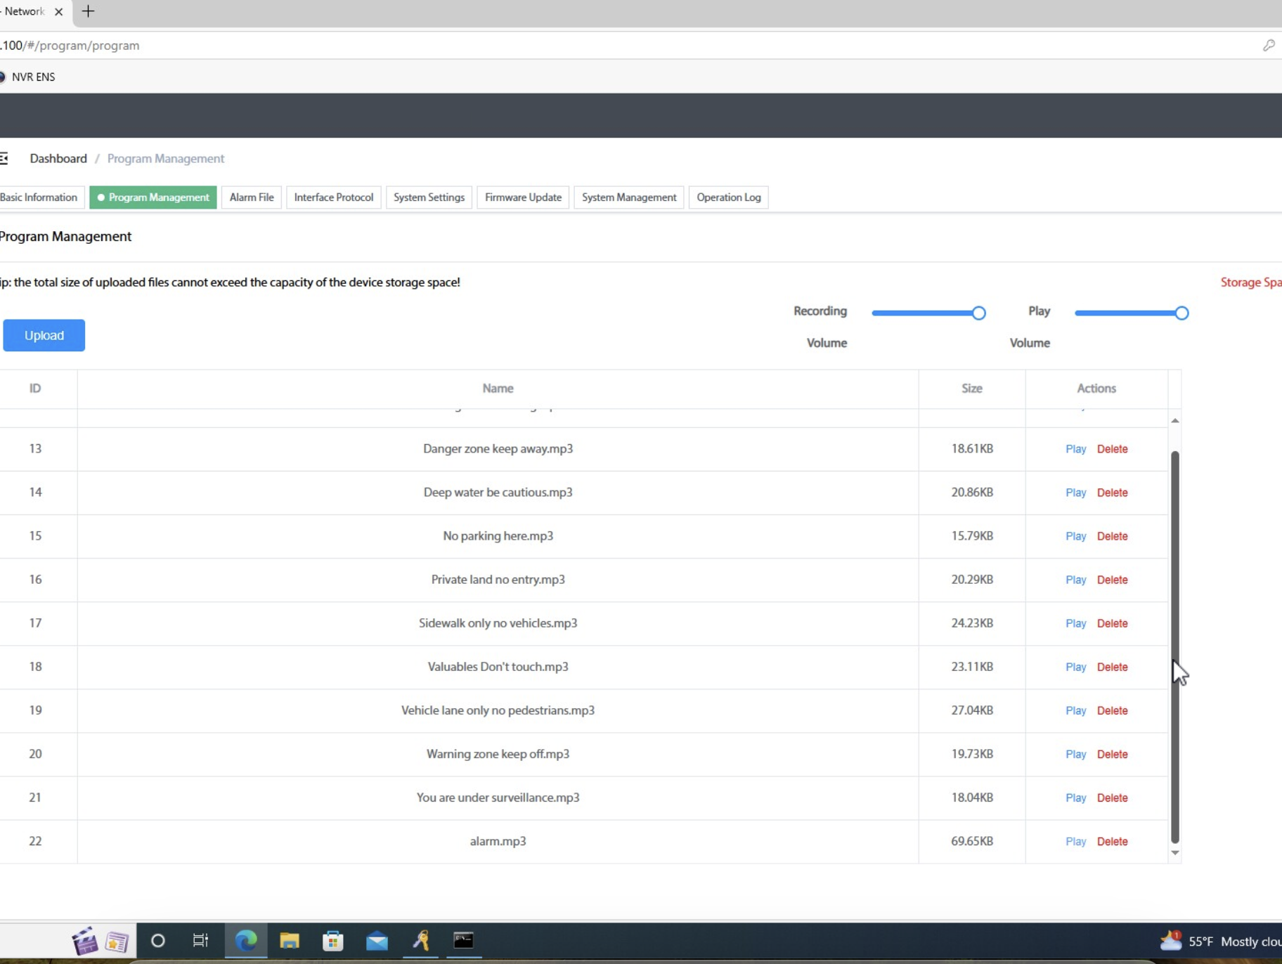The image size is (1282, 964).
Task: Play Warning zone keep off.mp3
Action: click(1075, 754)
